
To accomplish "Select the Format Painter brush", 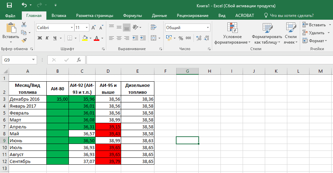I will pyautogui.click(x=24, y=40).
